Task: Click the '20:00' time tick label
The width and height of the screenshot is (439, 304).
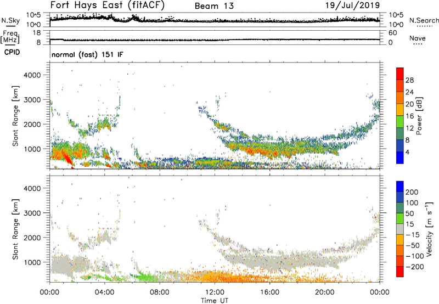Action: pos(324,292)
